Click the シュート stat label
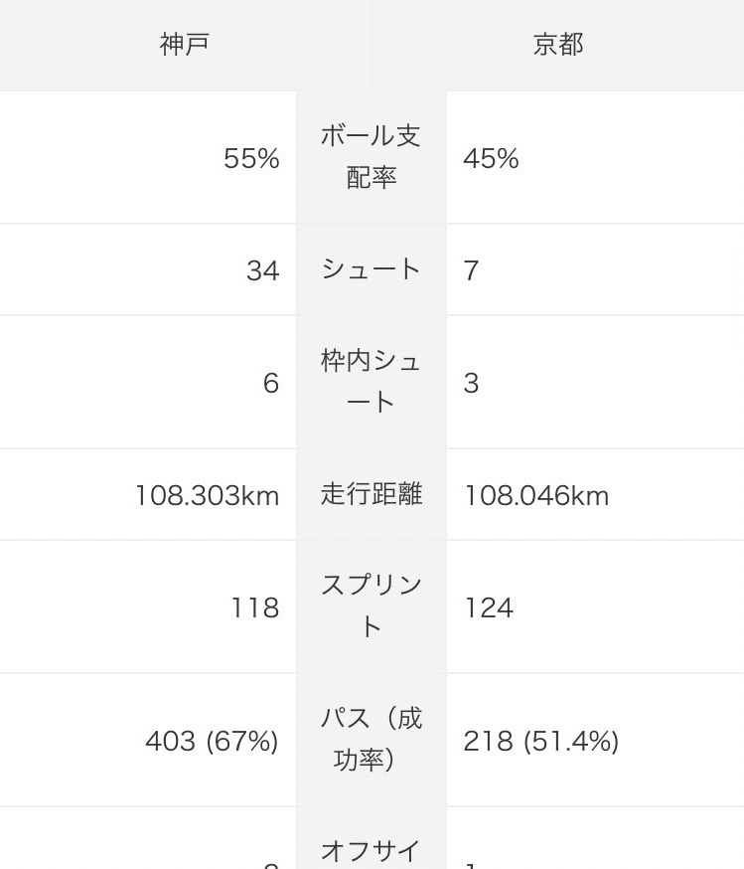The height and width of the screenshot is (869, 744). click(x=371, y=269)
